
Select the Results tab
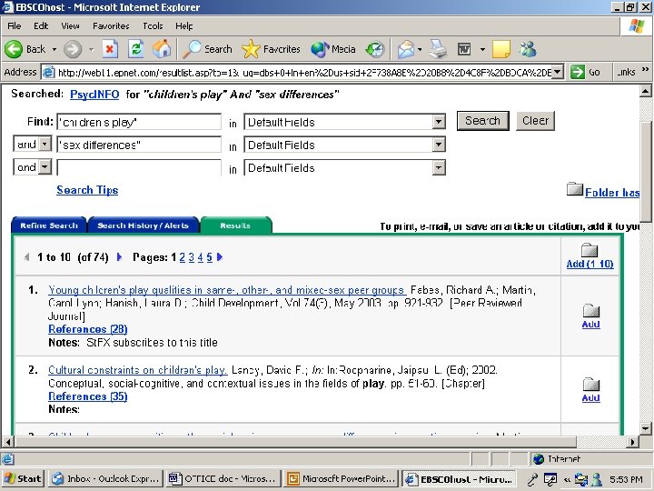pyautogui.click(x=235, y=225)
